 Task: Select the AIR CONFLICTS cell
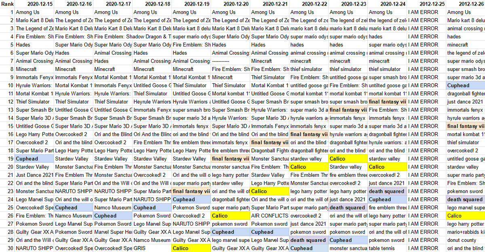tap(270, 216)
